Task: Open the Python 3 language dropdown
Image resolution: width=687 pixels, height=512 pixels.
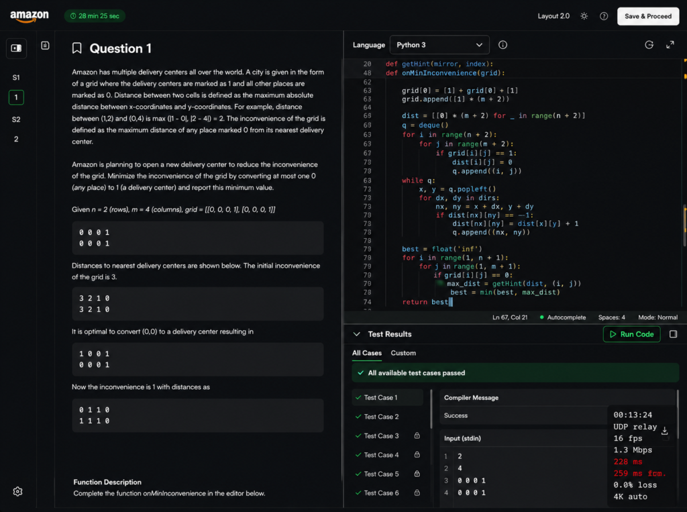Action: coord(439,45)
